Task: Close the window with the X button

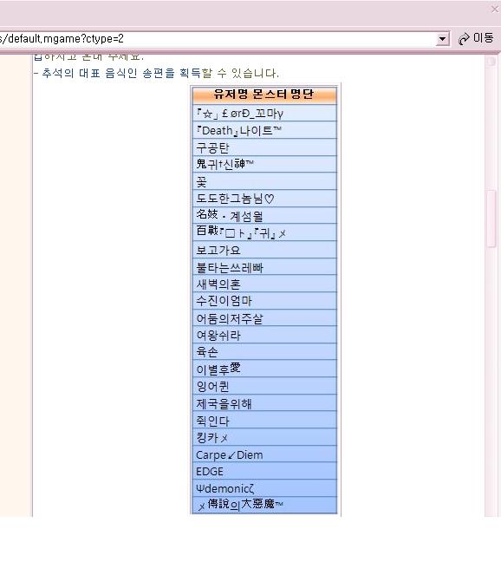Action: tap(495, 10)
